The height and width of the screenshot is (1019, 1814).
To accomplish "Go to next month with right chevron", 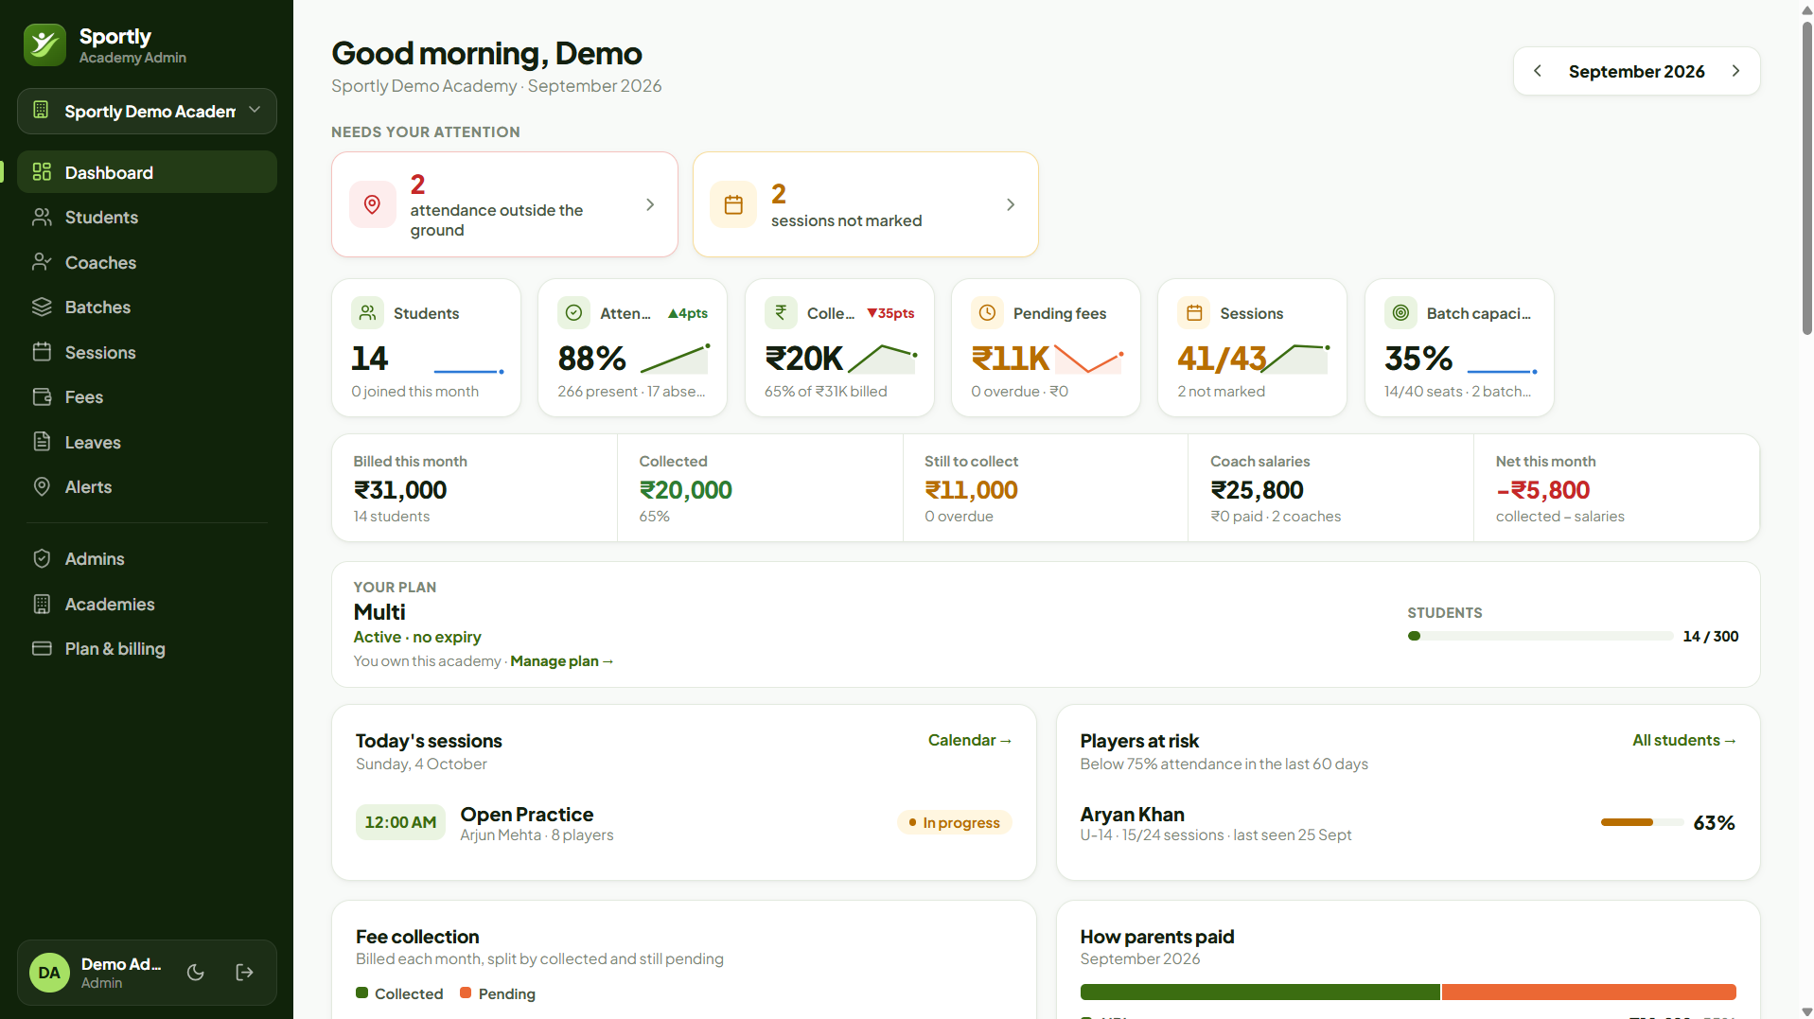I will tap(1735, 71).
